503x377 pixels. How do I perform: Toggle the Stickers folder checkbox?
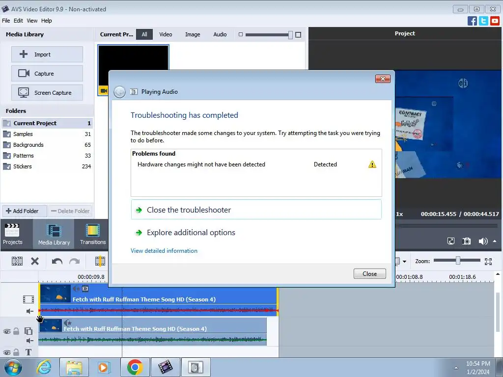(7, 166)
